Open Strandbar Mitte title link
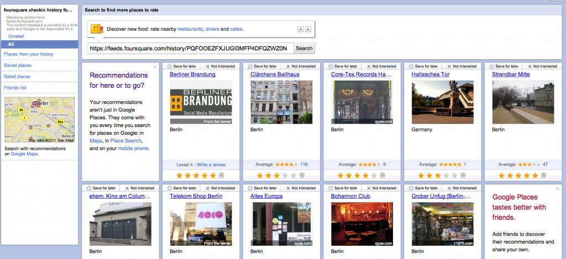The height and width of the screenshot is (259, 566). tap(511, 75)
